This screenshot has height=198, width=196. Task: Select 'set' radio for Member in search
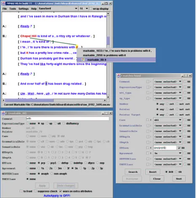[x=167, y=104]
